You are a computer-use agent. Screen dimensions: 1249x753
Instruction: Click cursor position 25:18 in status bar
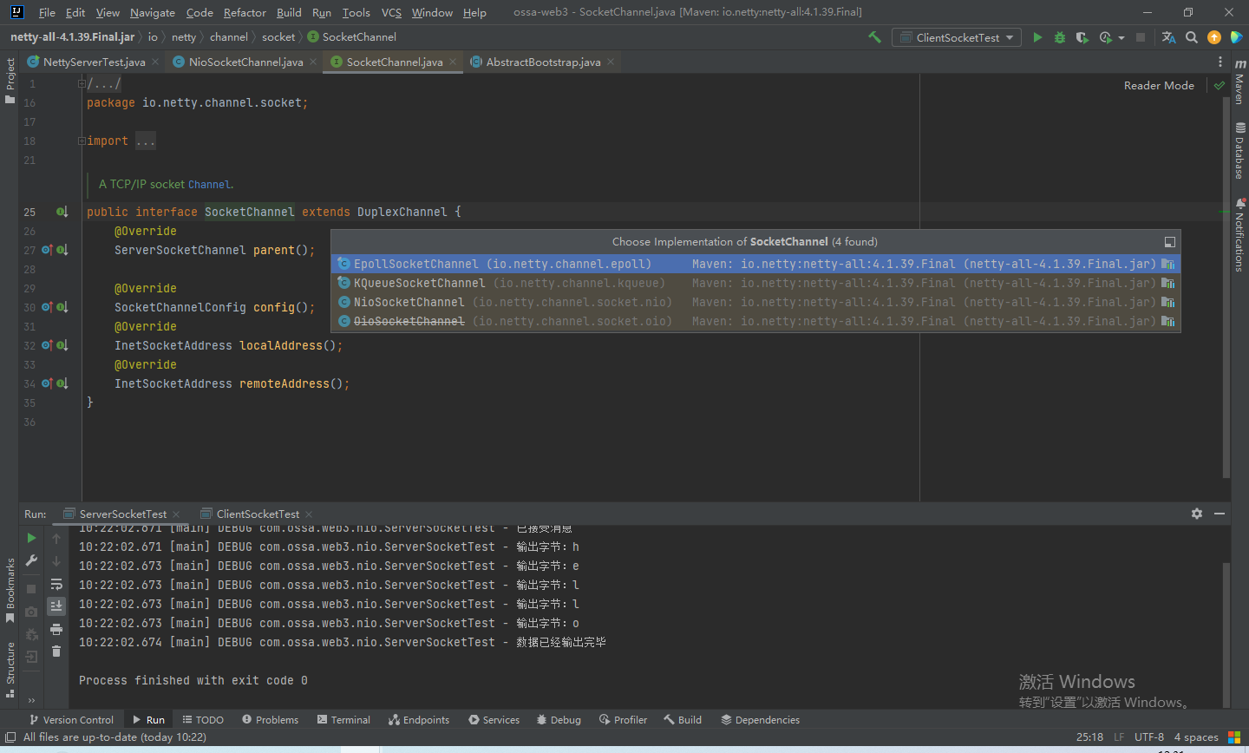[1089, 737]
